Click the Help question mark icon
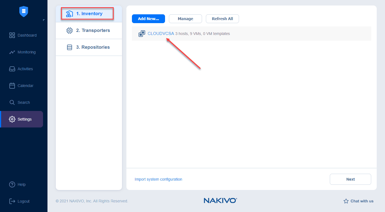Screen dimensions: 385x212 pyautogui.click(x=12, y=184)
